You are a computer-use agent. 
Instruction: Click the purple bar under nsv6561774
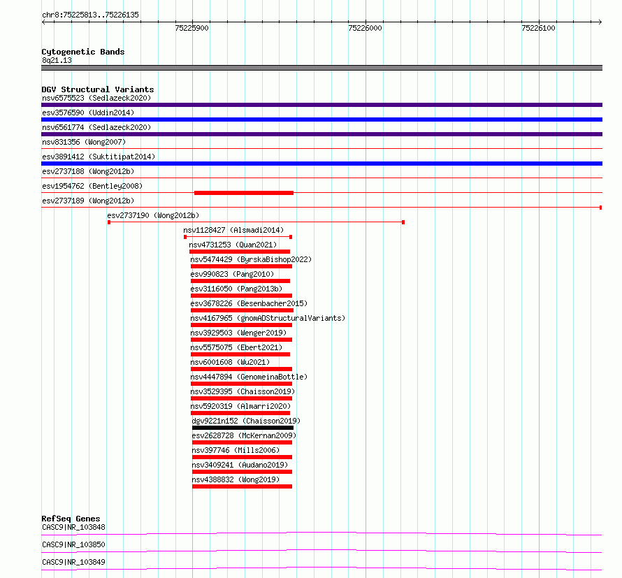pyautogui.click(x=321, y=134)
